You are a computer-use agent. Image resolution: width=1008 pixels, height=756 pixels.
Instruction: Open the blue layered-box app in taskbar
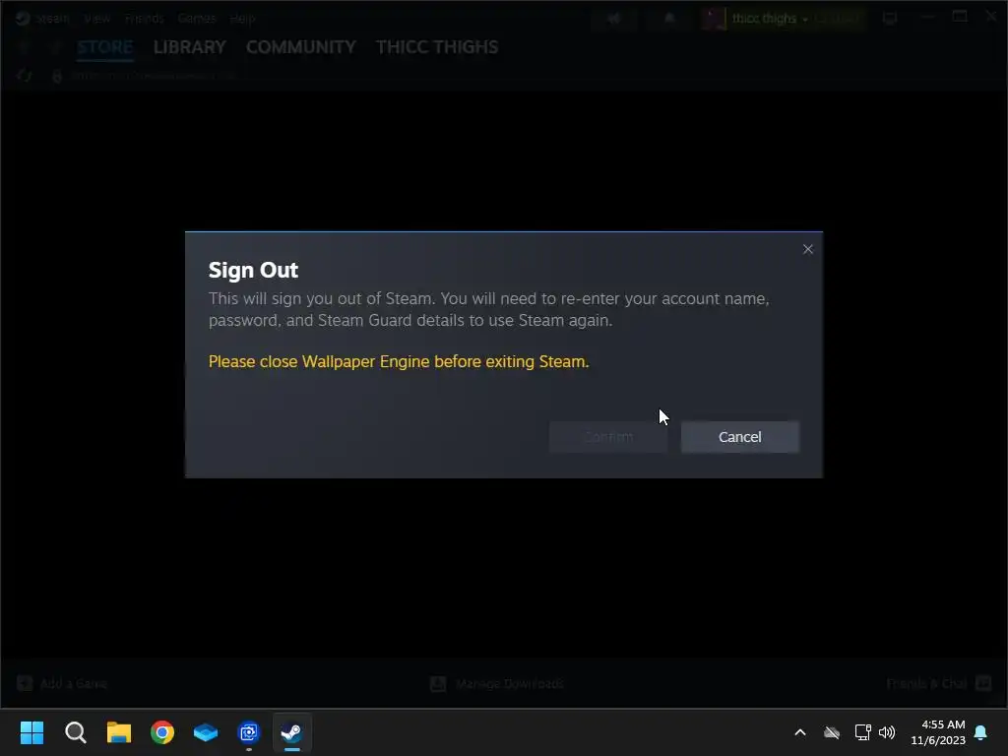[x=206, y=732]
